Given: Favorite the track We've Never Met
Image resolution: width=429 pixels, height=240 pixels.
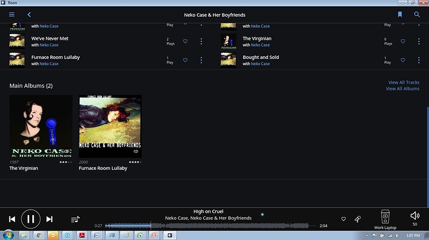Looking at the screenshot, I should click(185, 41).
